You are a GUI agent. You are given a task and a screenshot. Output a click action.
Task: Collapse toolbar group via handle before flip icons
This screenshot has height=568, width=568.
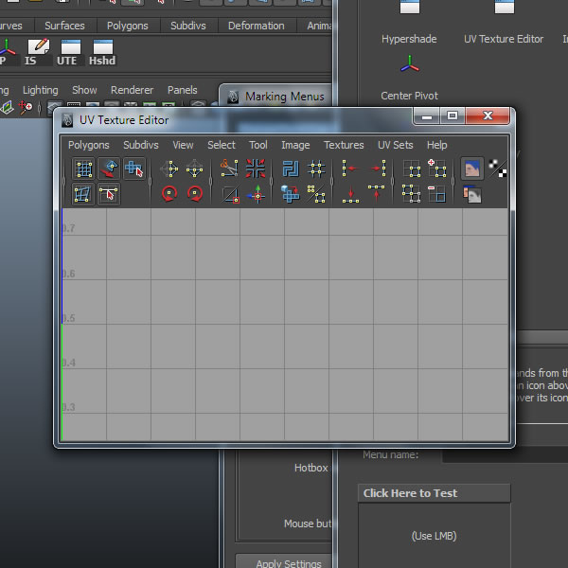click(x=150, y=181)
